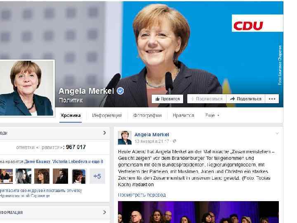Switch to the Фотографии tab
The height and width of the screenshot is (223, 297).
click(147, 115)
